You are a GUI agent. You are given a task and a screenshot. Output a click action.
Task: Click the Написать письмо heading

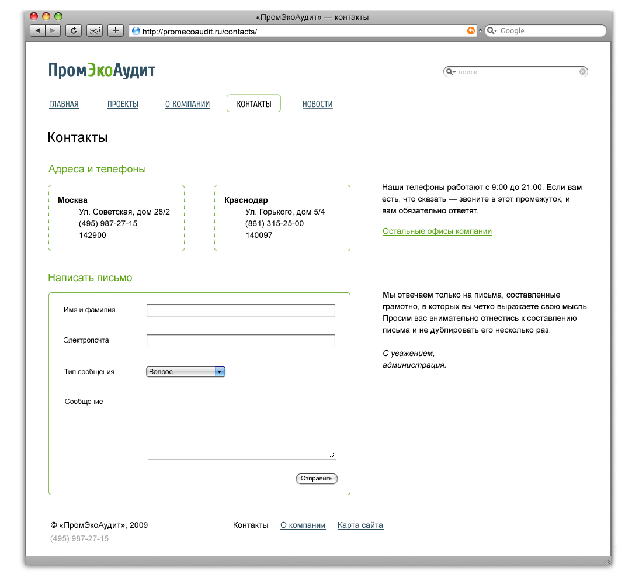(x=90, y=278)
